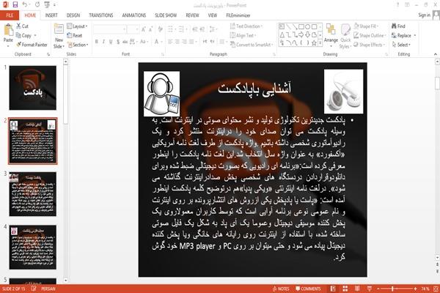Switch to the REVIEW tab
The image size is (440, 293).
tap(192, 15)
